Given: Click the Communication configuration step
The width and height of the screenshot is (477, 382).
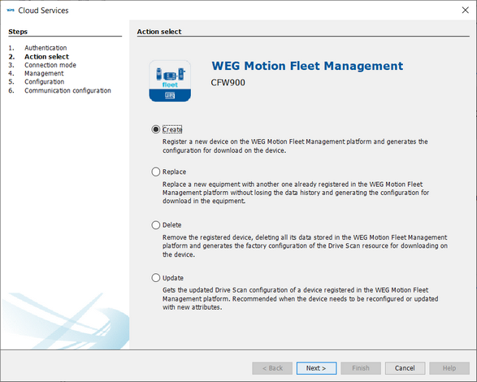Looking at the screenshot, I should pyautogui.click(x=67, y=90).
